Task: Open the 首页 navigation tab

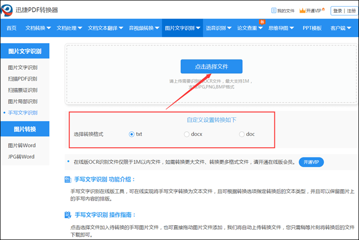Action: click(11, 28)
